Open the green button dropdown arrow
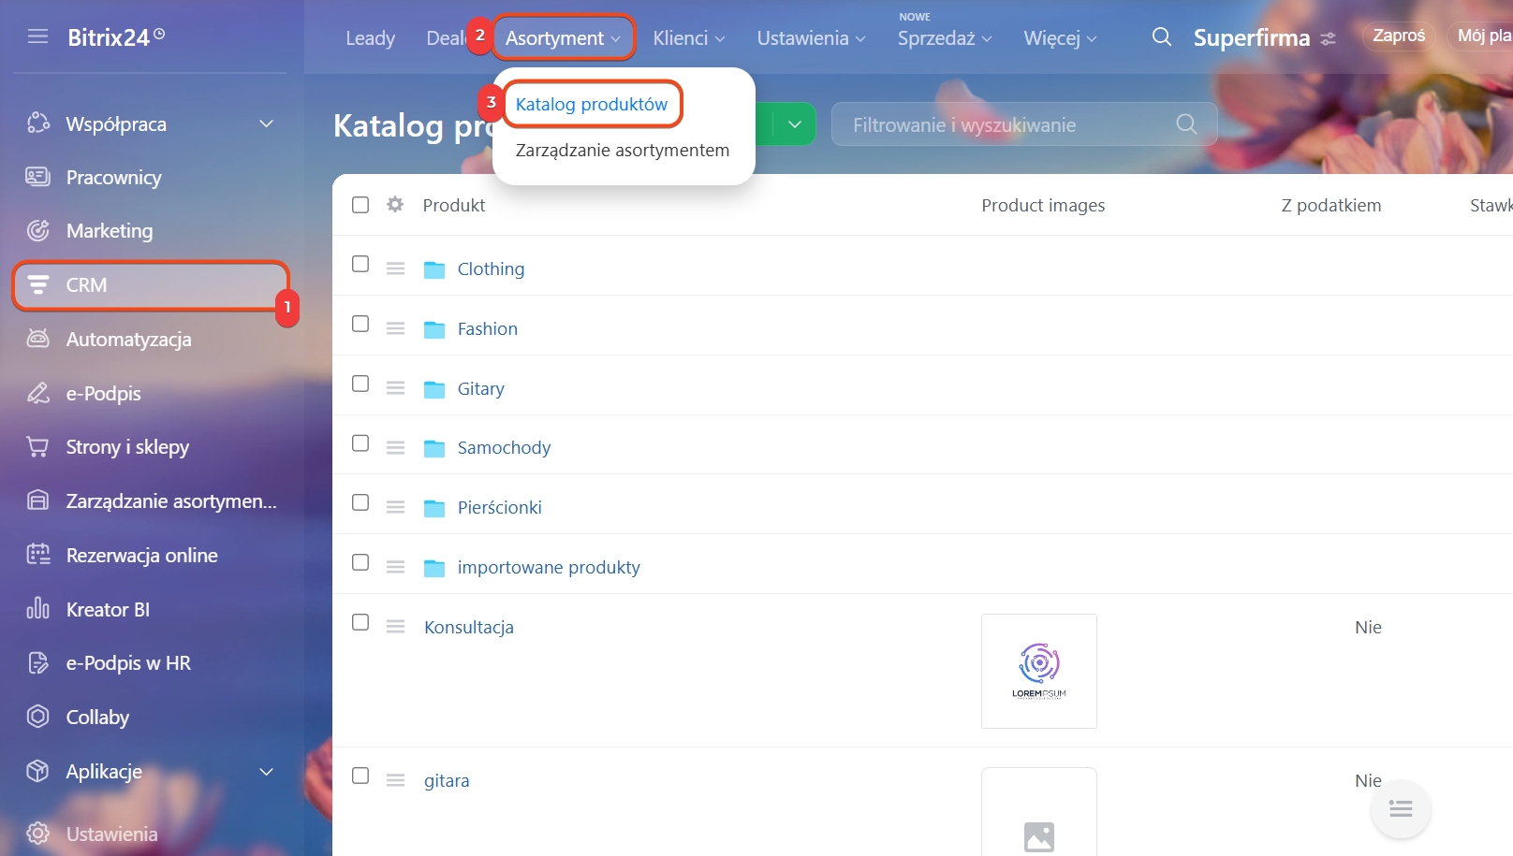This screenshot has height=856, width=1513. pos(795,124)
